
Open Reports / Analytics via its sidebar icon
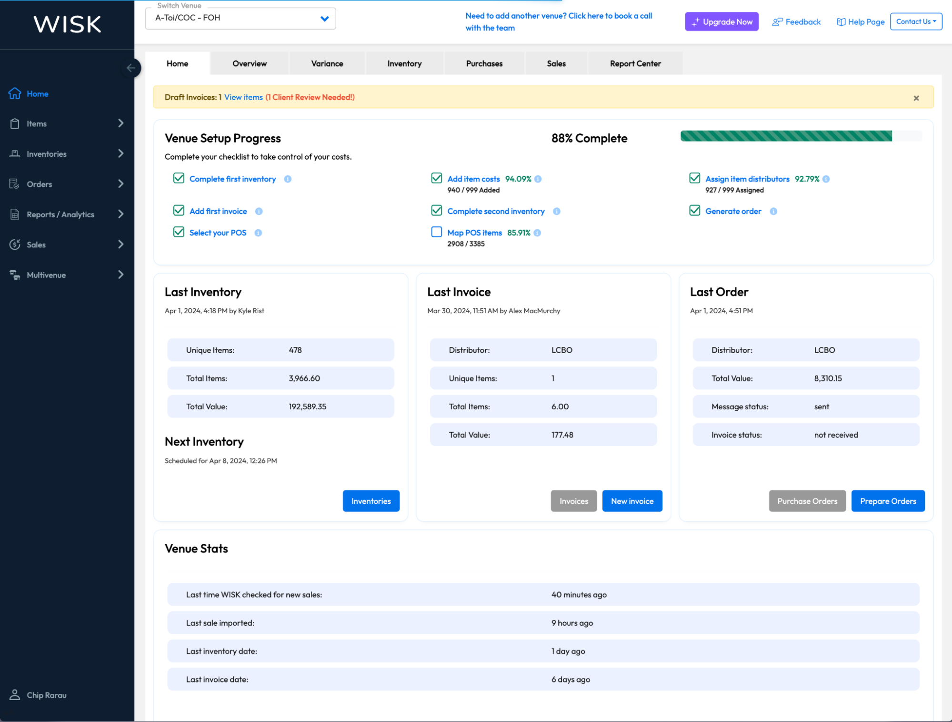(15, 214)
